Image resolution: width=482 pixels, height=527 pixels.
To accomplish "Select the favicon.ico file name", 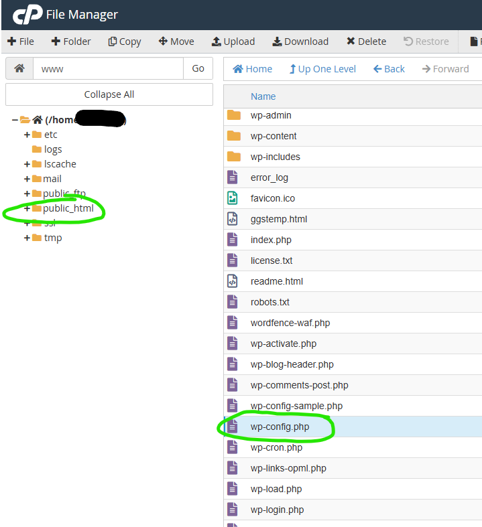I will 273,198.
